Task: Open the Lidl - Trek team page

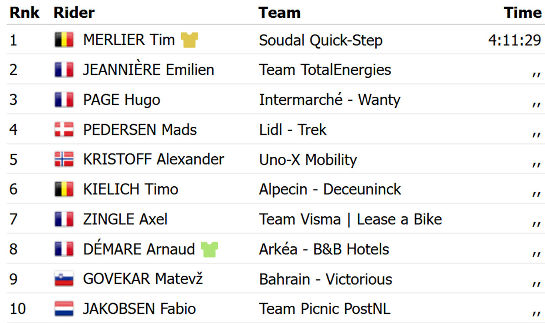Action: tap(293, 130)
